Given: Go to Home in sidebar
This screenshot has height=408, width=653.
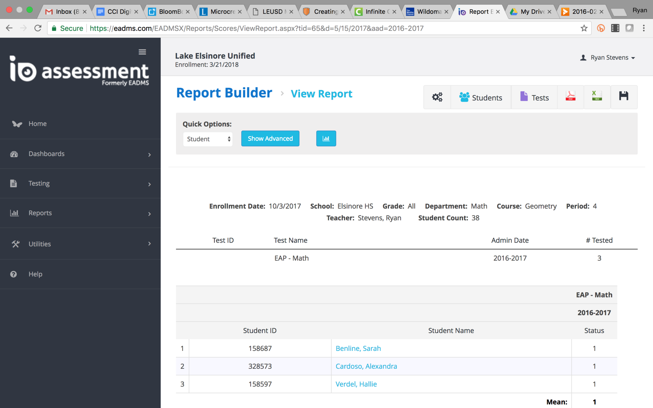Looking at the screenshot, I should click(38, 124).
